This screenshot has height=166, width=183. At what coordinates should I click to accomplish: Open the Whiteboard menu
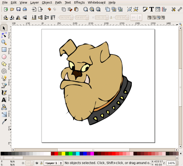(97, 3)
